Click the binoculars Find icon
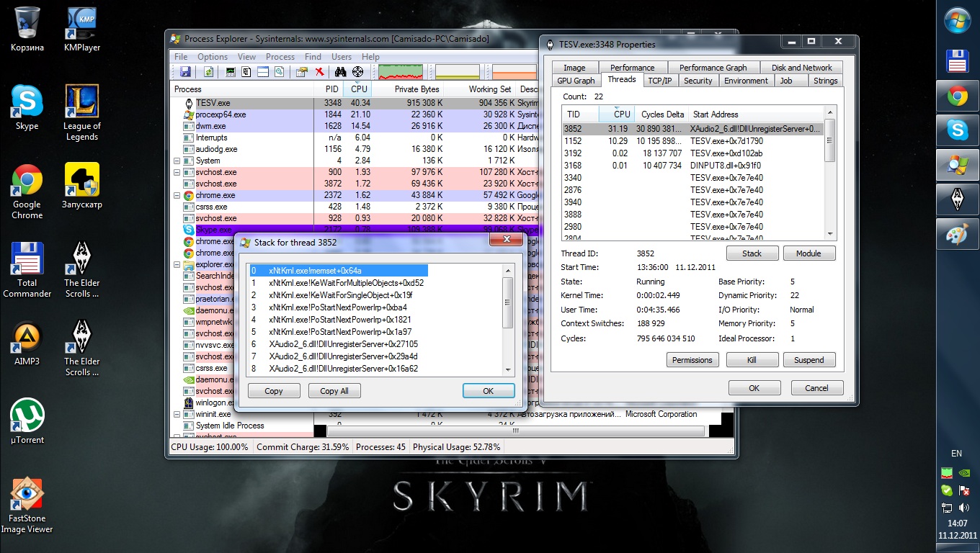This screenshot has height=553, width=980. click(x=341, y=71)
